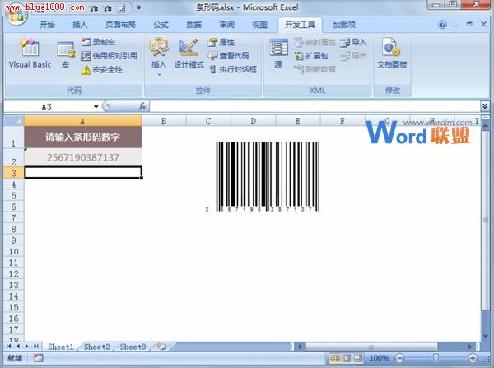Switch to Page Break Preview button
Image resolution: width=494 pixels, height=368 pixels.
pyautogui.click(x=358, y=358)
